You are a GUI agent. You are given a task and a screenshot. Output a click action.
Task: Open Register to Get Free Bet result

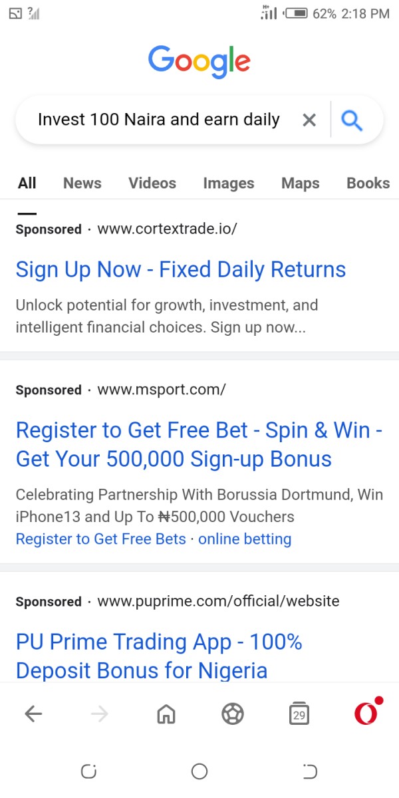click(x=199, y=444)
